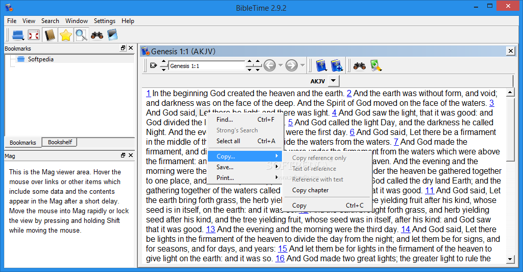Click the chapter stepper right of Genesis field

pos(249,65)
